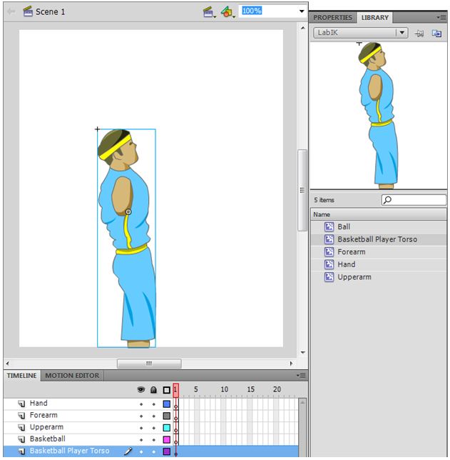Hide the Hand layer

[x=140, y=404]
